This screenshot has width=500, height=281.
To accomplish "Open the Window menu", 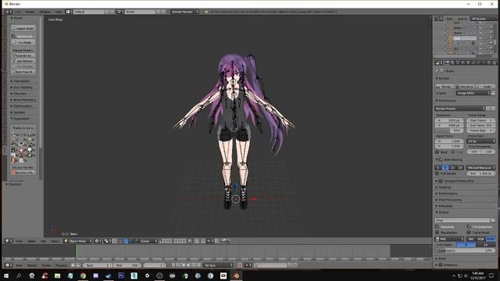I will tap(45, 12).
